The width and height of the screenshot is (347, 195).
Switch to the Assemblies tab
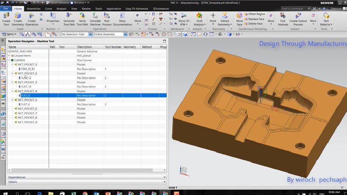(33, 9)
